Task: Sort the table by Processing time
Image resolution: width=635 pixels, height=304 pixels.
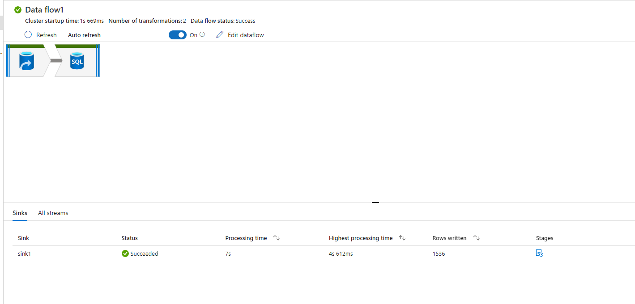Action: (x=277, y=238)
